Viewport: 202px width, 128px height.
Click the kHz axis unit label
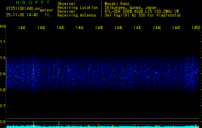tap(3, 26)
